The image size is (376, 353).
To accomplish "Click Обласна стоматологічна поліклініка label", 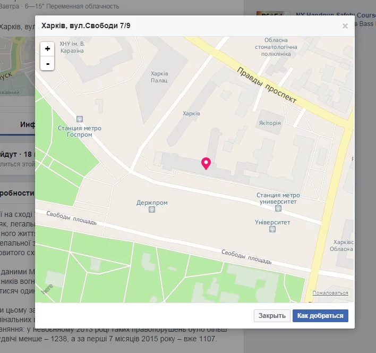I will coord(276,47).
